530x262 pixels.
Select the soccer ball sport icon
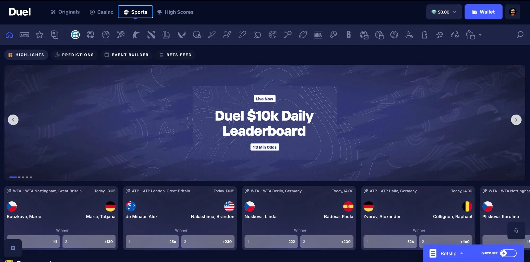(x=90, y=35)
